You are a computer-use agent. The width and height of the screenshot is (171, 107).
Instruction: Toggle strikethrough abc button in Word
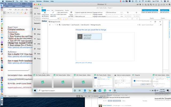[8, 13]
